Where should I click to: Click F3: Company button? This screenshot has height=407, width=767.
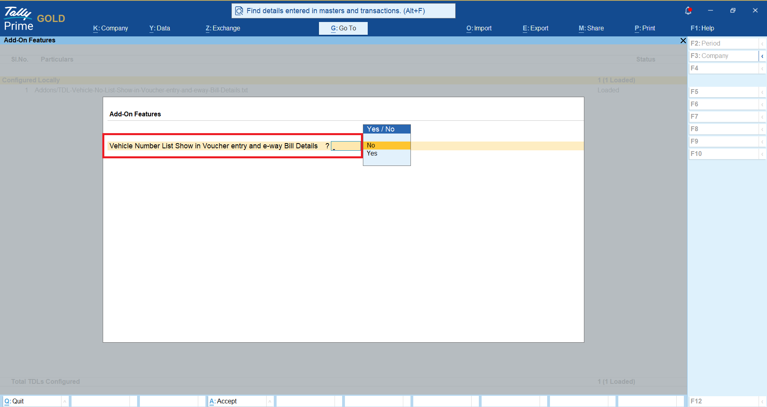pyautogui.click(x=723, y=56)
